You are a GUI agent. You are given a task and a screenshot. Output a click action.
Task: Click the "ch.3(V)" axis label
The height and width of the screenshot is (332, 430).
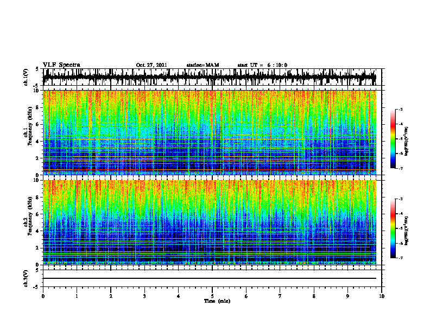click(26, 278)
